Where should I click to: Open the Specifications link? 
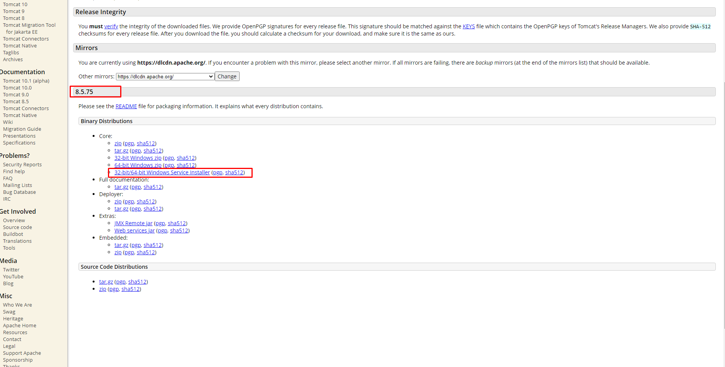point(19,143)
